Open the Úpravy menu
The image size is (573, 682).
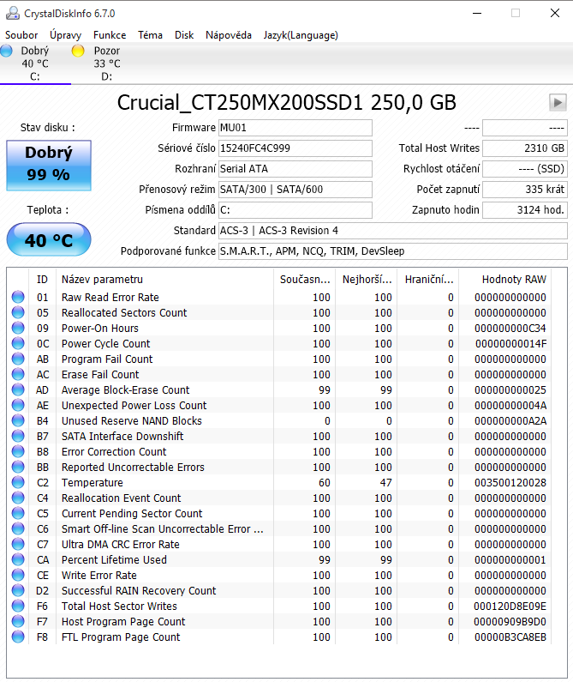click(x=65, y=35)
